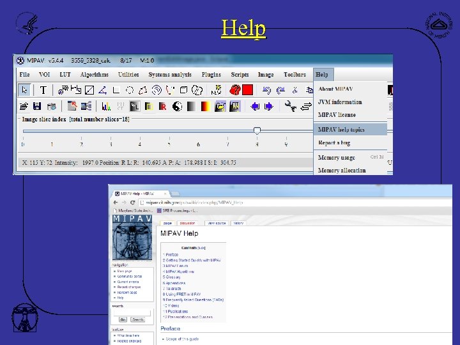Screen dimensions: 460x345
Task: Go to previous slice with left arrow
Action: (x=255, y=106)
